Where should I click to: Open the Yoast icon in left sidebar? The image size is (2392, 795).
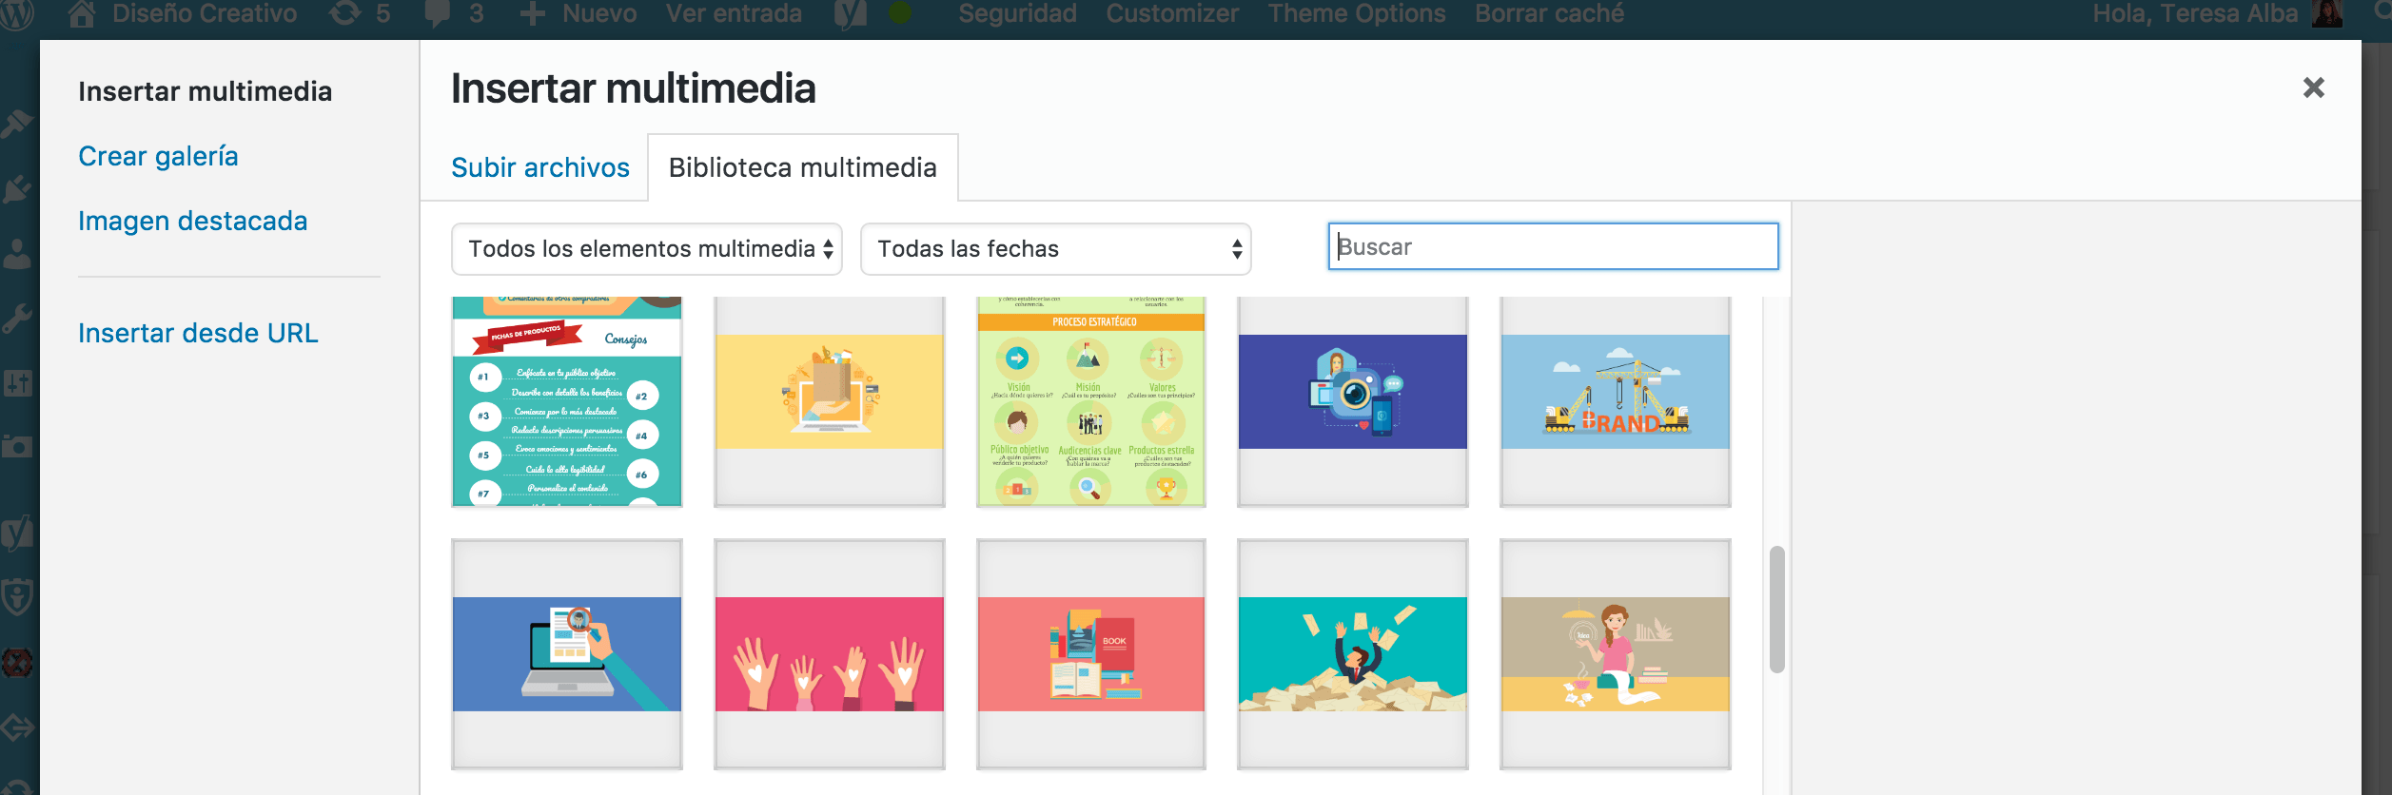(17, 533)
